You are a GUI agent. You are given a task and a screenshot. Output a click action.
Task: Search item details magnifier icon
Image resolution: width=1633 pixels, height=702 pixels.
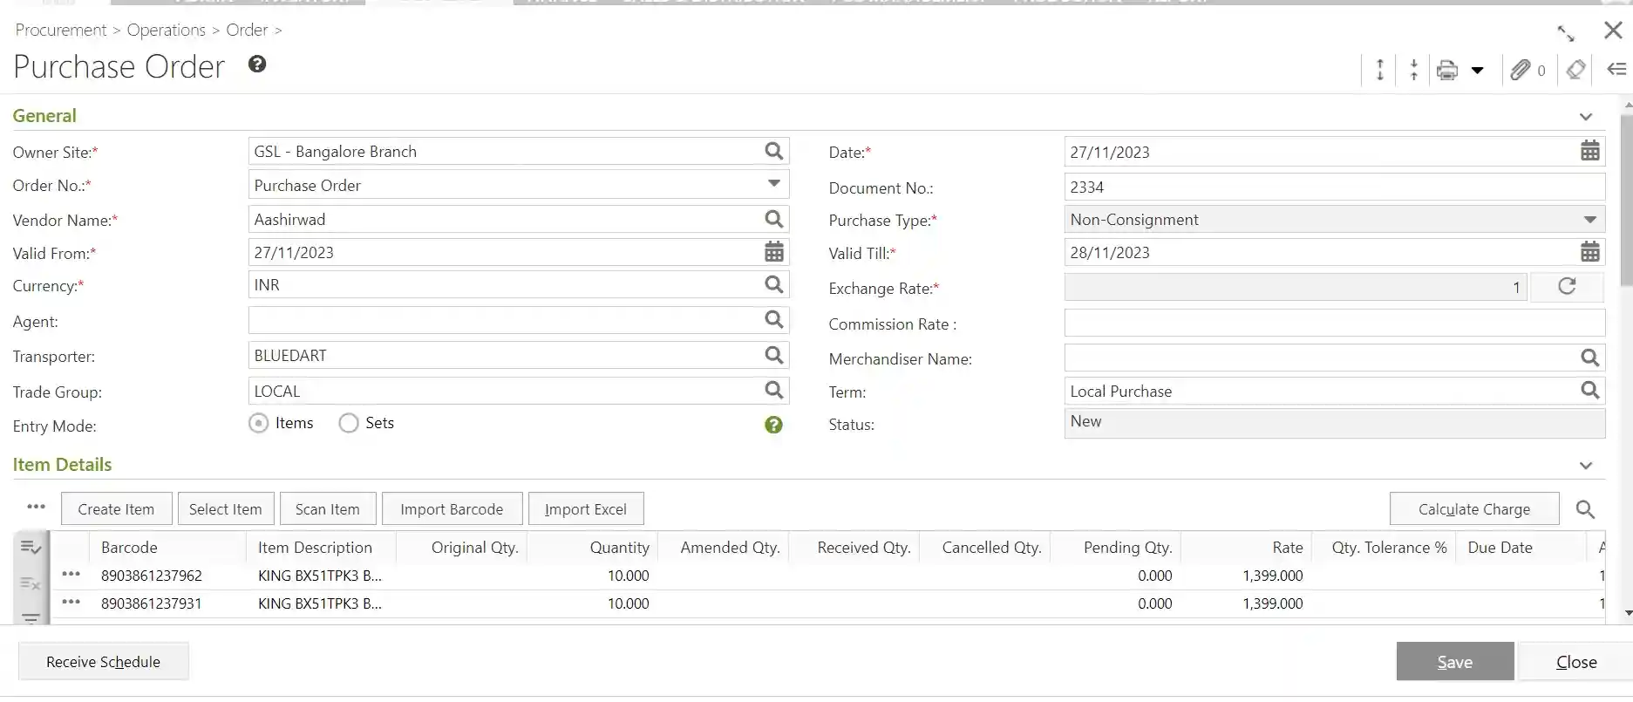(1585, 509)
